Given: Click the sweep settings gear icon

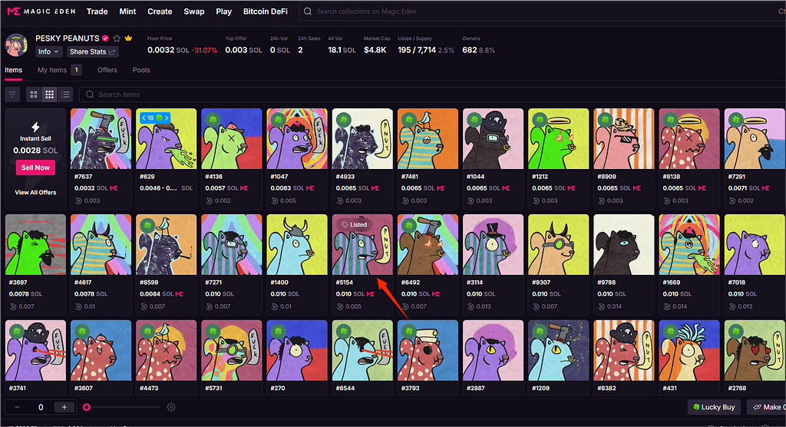Looking at the screenshot, I should click(171, 407).
